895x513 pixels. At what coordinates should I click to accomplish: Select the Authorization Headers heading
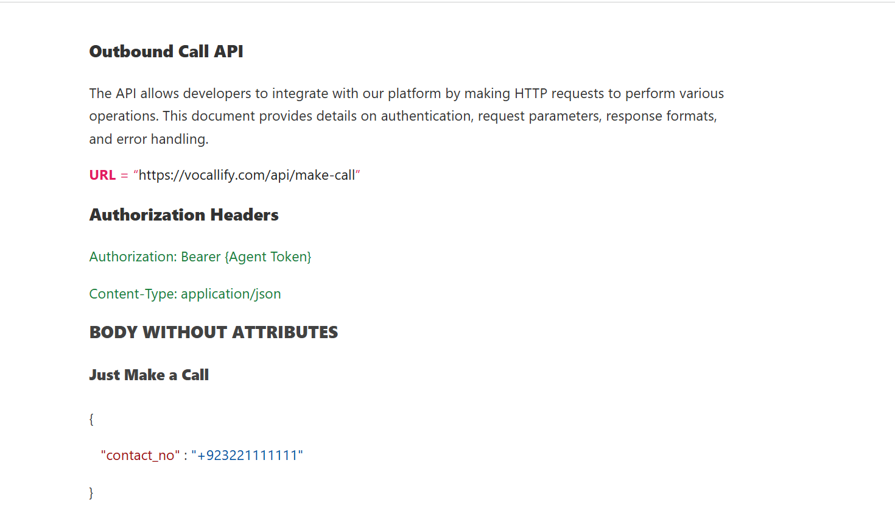click(x=184, y=215)
